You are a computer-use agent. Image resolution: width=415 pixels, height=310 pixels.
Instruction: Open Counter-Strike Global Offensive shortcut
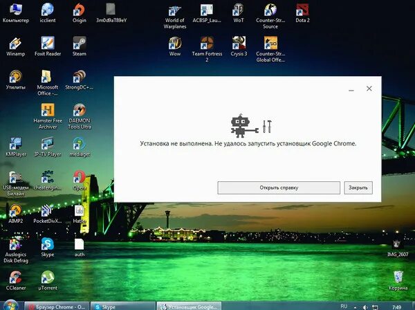pyautogui.click(x=270, y=50)
